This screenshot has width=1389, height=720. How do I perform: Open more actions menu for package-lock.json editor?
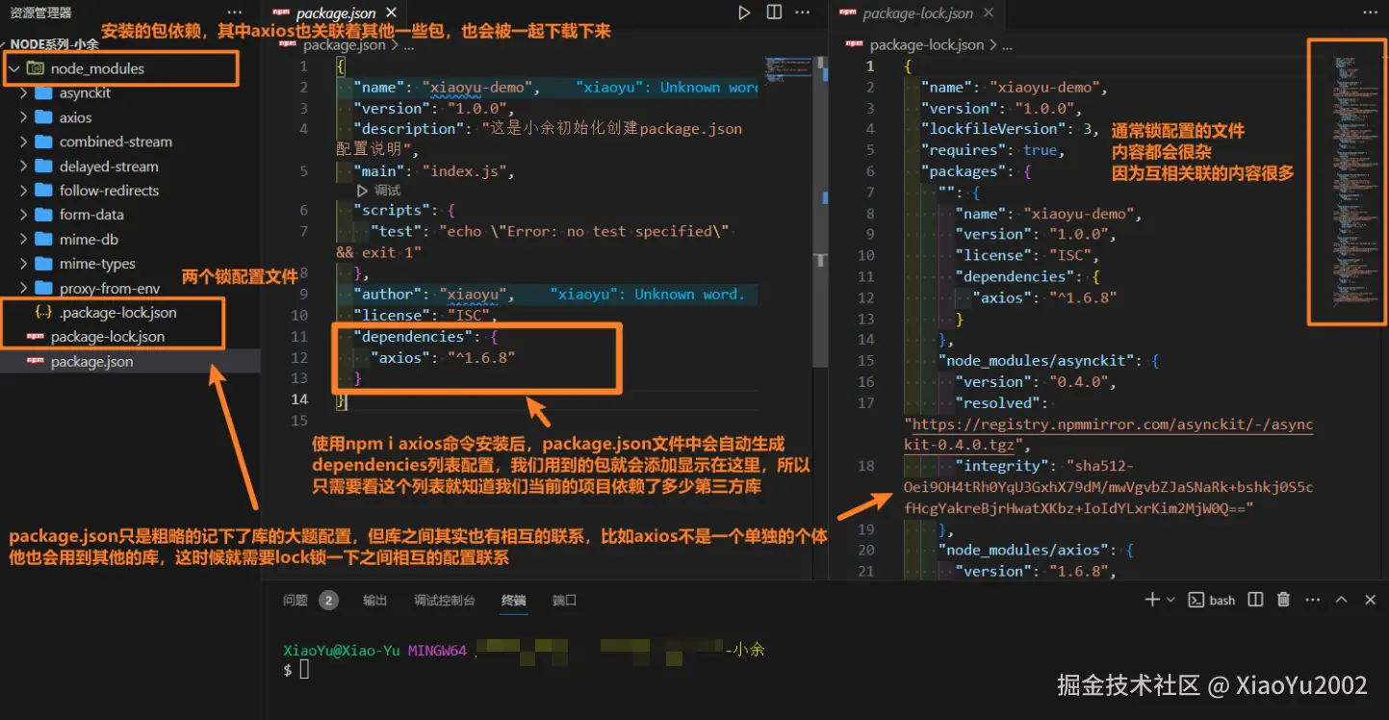[x=1370, y=13]
